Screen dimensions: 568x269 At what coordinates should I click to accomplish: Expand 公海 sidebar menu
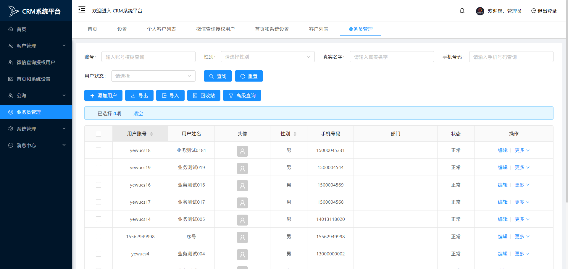pyautogui.click(x=64, y=95)
